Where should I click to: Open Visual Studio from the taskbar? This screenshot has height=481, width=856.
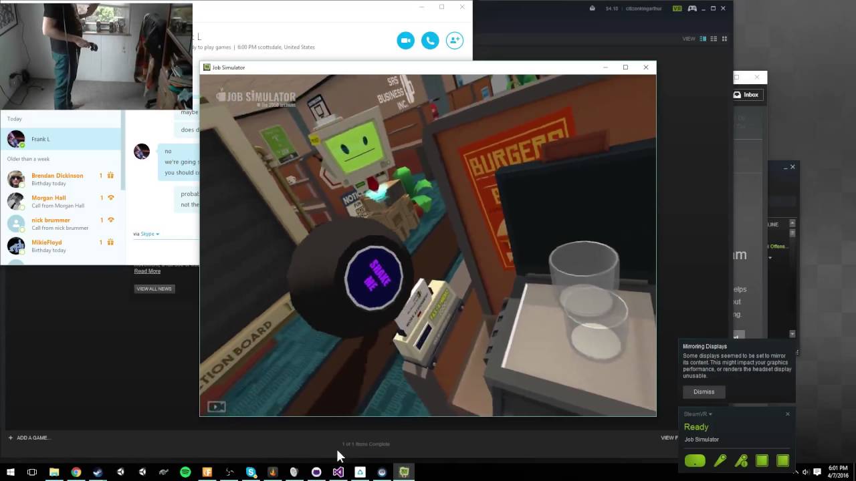coord(338,472)
